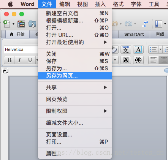Click the redo arrow icon
Screen dimensions: 168x160
pos(128,24)
